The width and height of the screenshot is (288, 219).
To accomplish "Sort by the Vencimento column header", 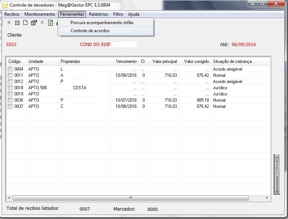I will coord(126,61).
